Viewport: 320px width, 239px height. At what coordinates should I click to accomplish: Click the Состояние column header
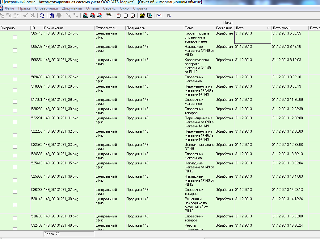pyautogui.click(x=224, y=28)
